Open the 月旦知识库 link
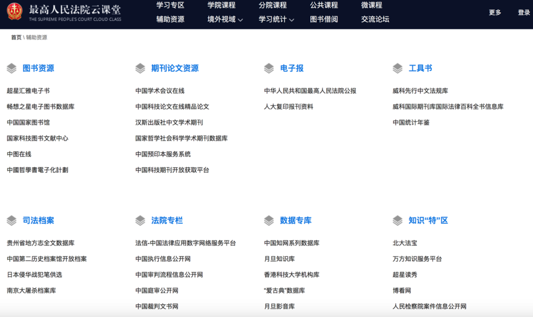 point(279,259)
